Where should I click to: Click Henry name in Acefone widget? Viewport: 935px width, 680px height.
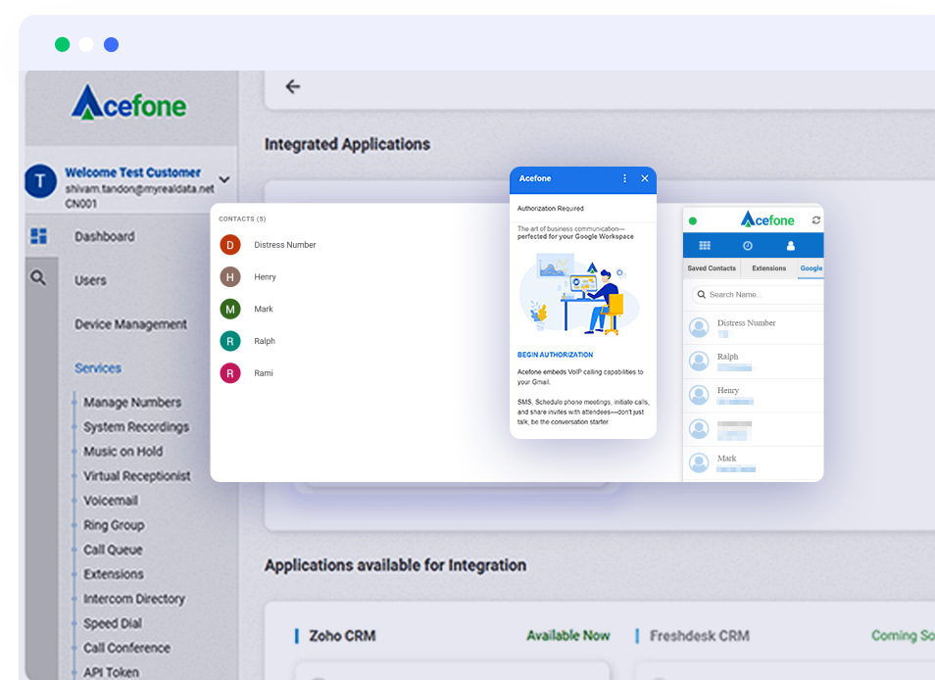(728, 390)
